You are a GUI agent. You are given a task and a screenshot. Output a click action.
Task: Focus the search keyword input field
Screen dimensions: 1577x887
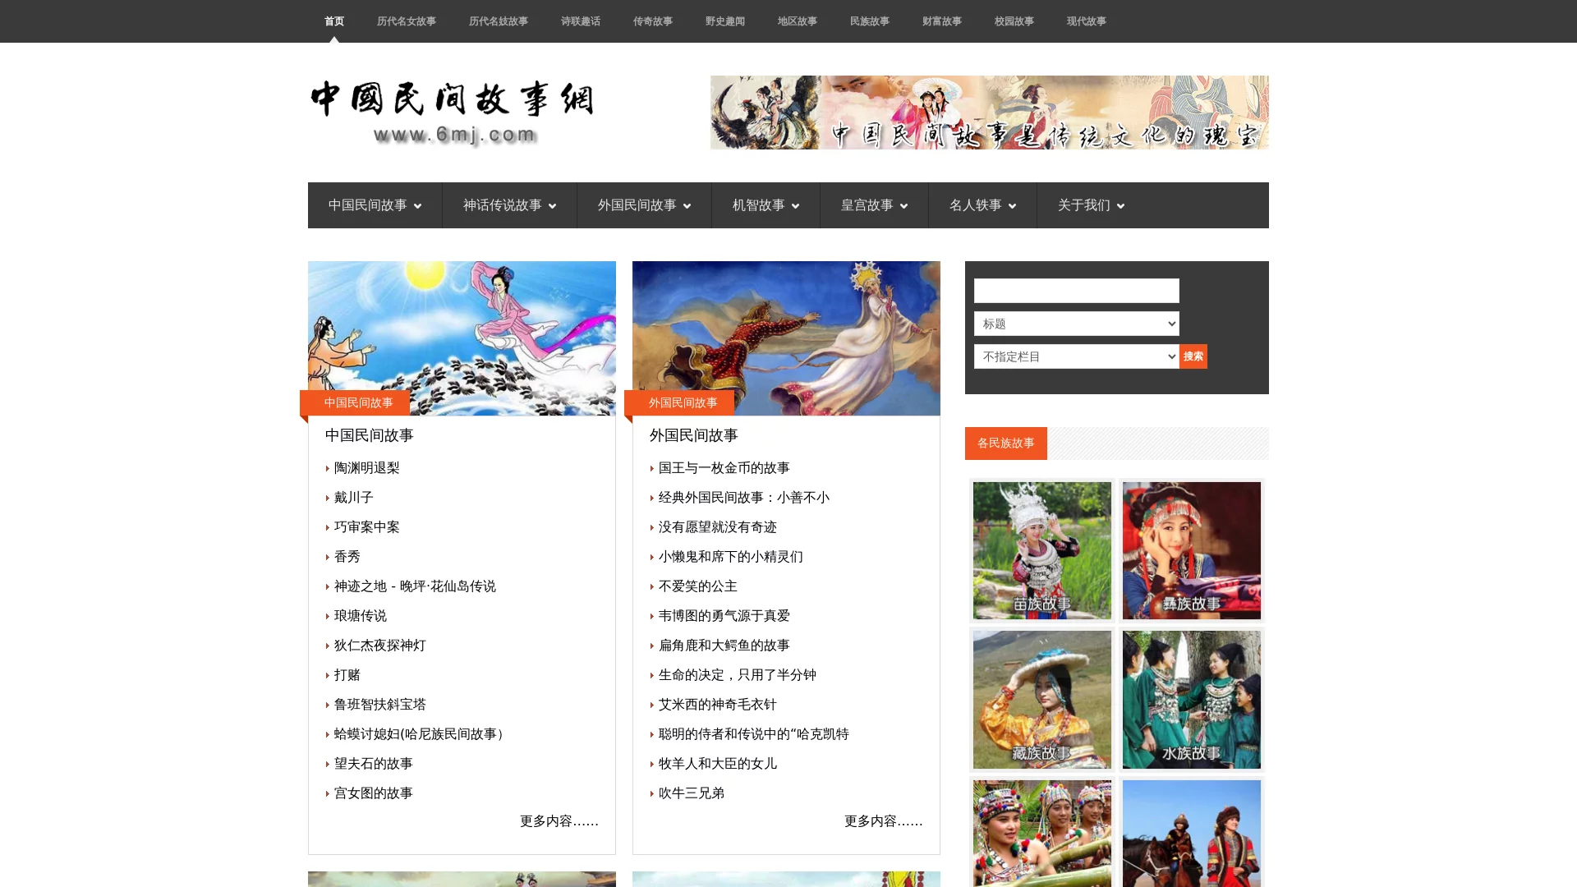tap(1076, 291)
